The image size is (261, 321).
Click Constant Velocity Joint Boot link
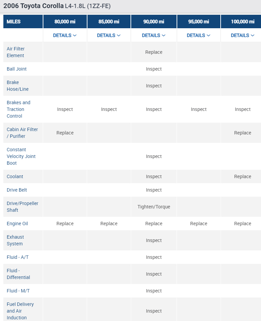tap(21, 156)
